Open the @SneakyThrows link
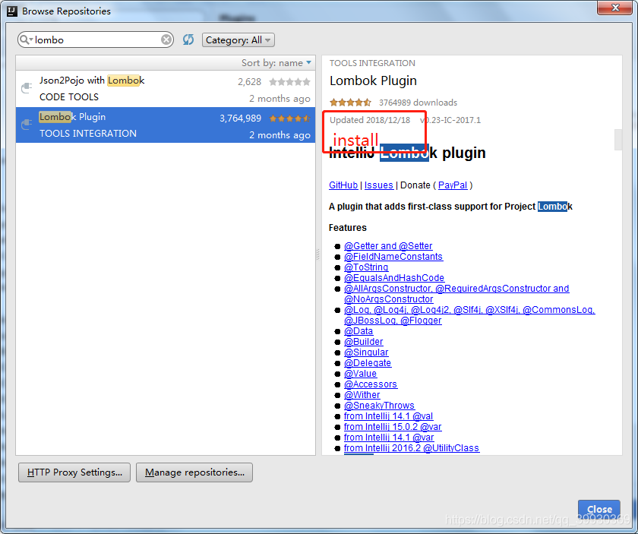 379,406
